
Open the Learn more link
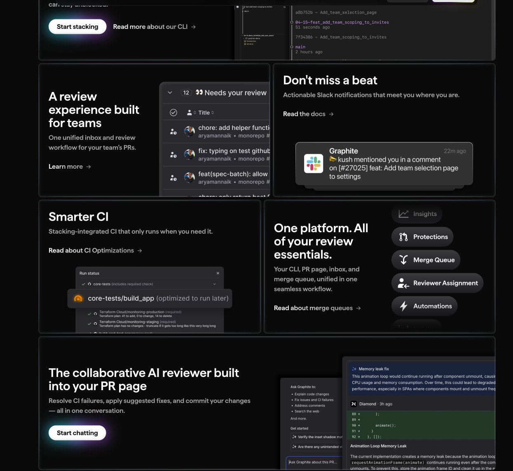tap(70, 167)
